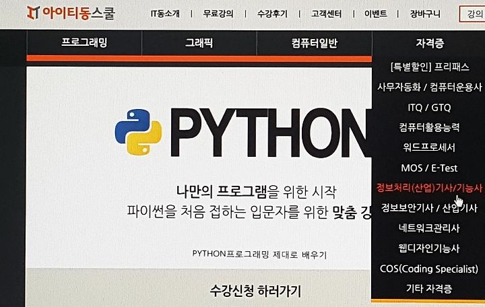Open the 무료강의 page
This screenshot has width=485, height=307.
(218, 14)
